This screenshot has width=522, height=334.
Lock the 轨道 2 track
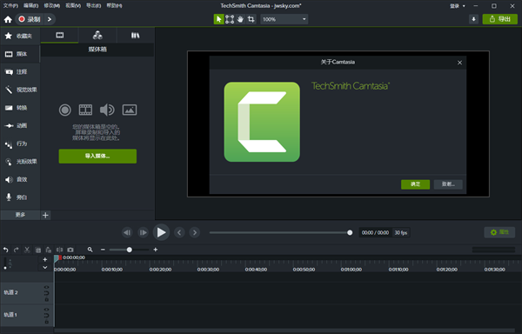46,299
